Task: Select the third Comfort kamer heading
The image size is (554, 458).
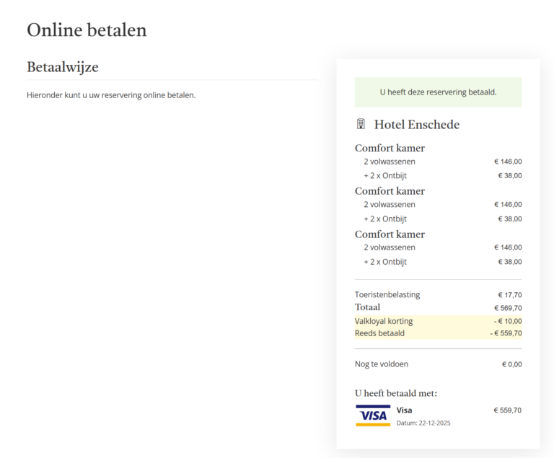Action: click(x=390, y=234)
